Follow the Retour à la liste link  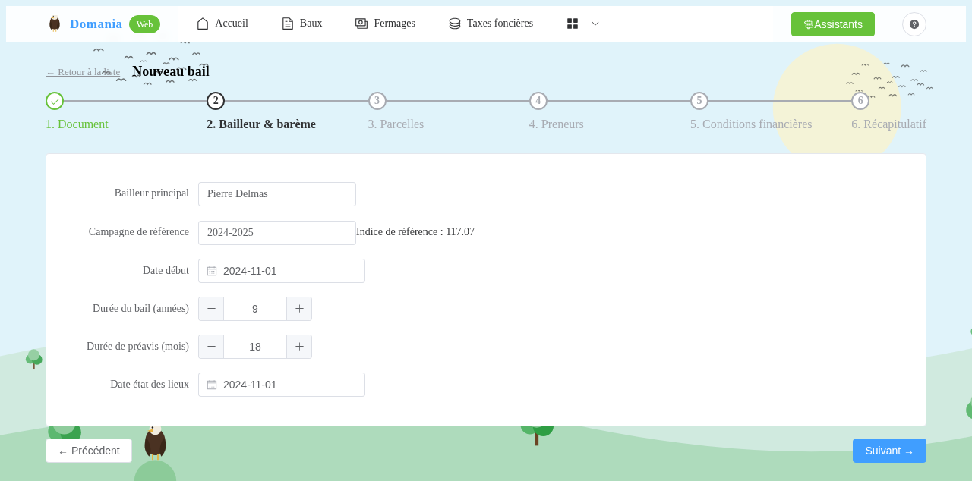tap(83, 72)
